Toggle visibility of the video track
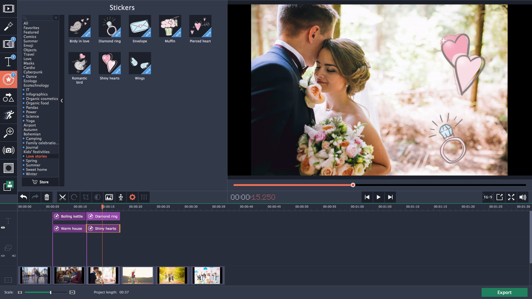The width and height of the screenshot is (532, 299). [3, 256]
